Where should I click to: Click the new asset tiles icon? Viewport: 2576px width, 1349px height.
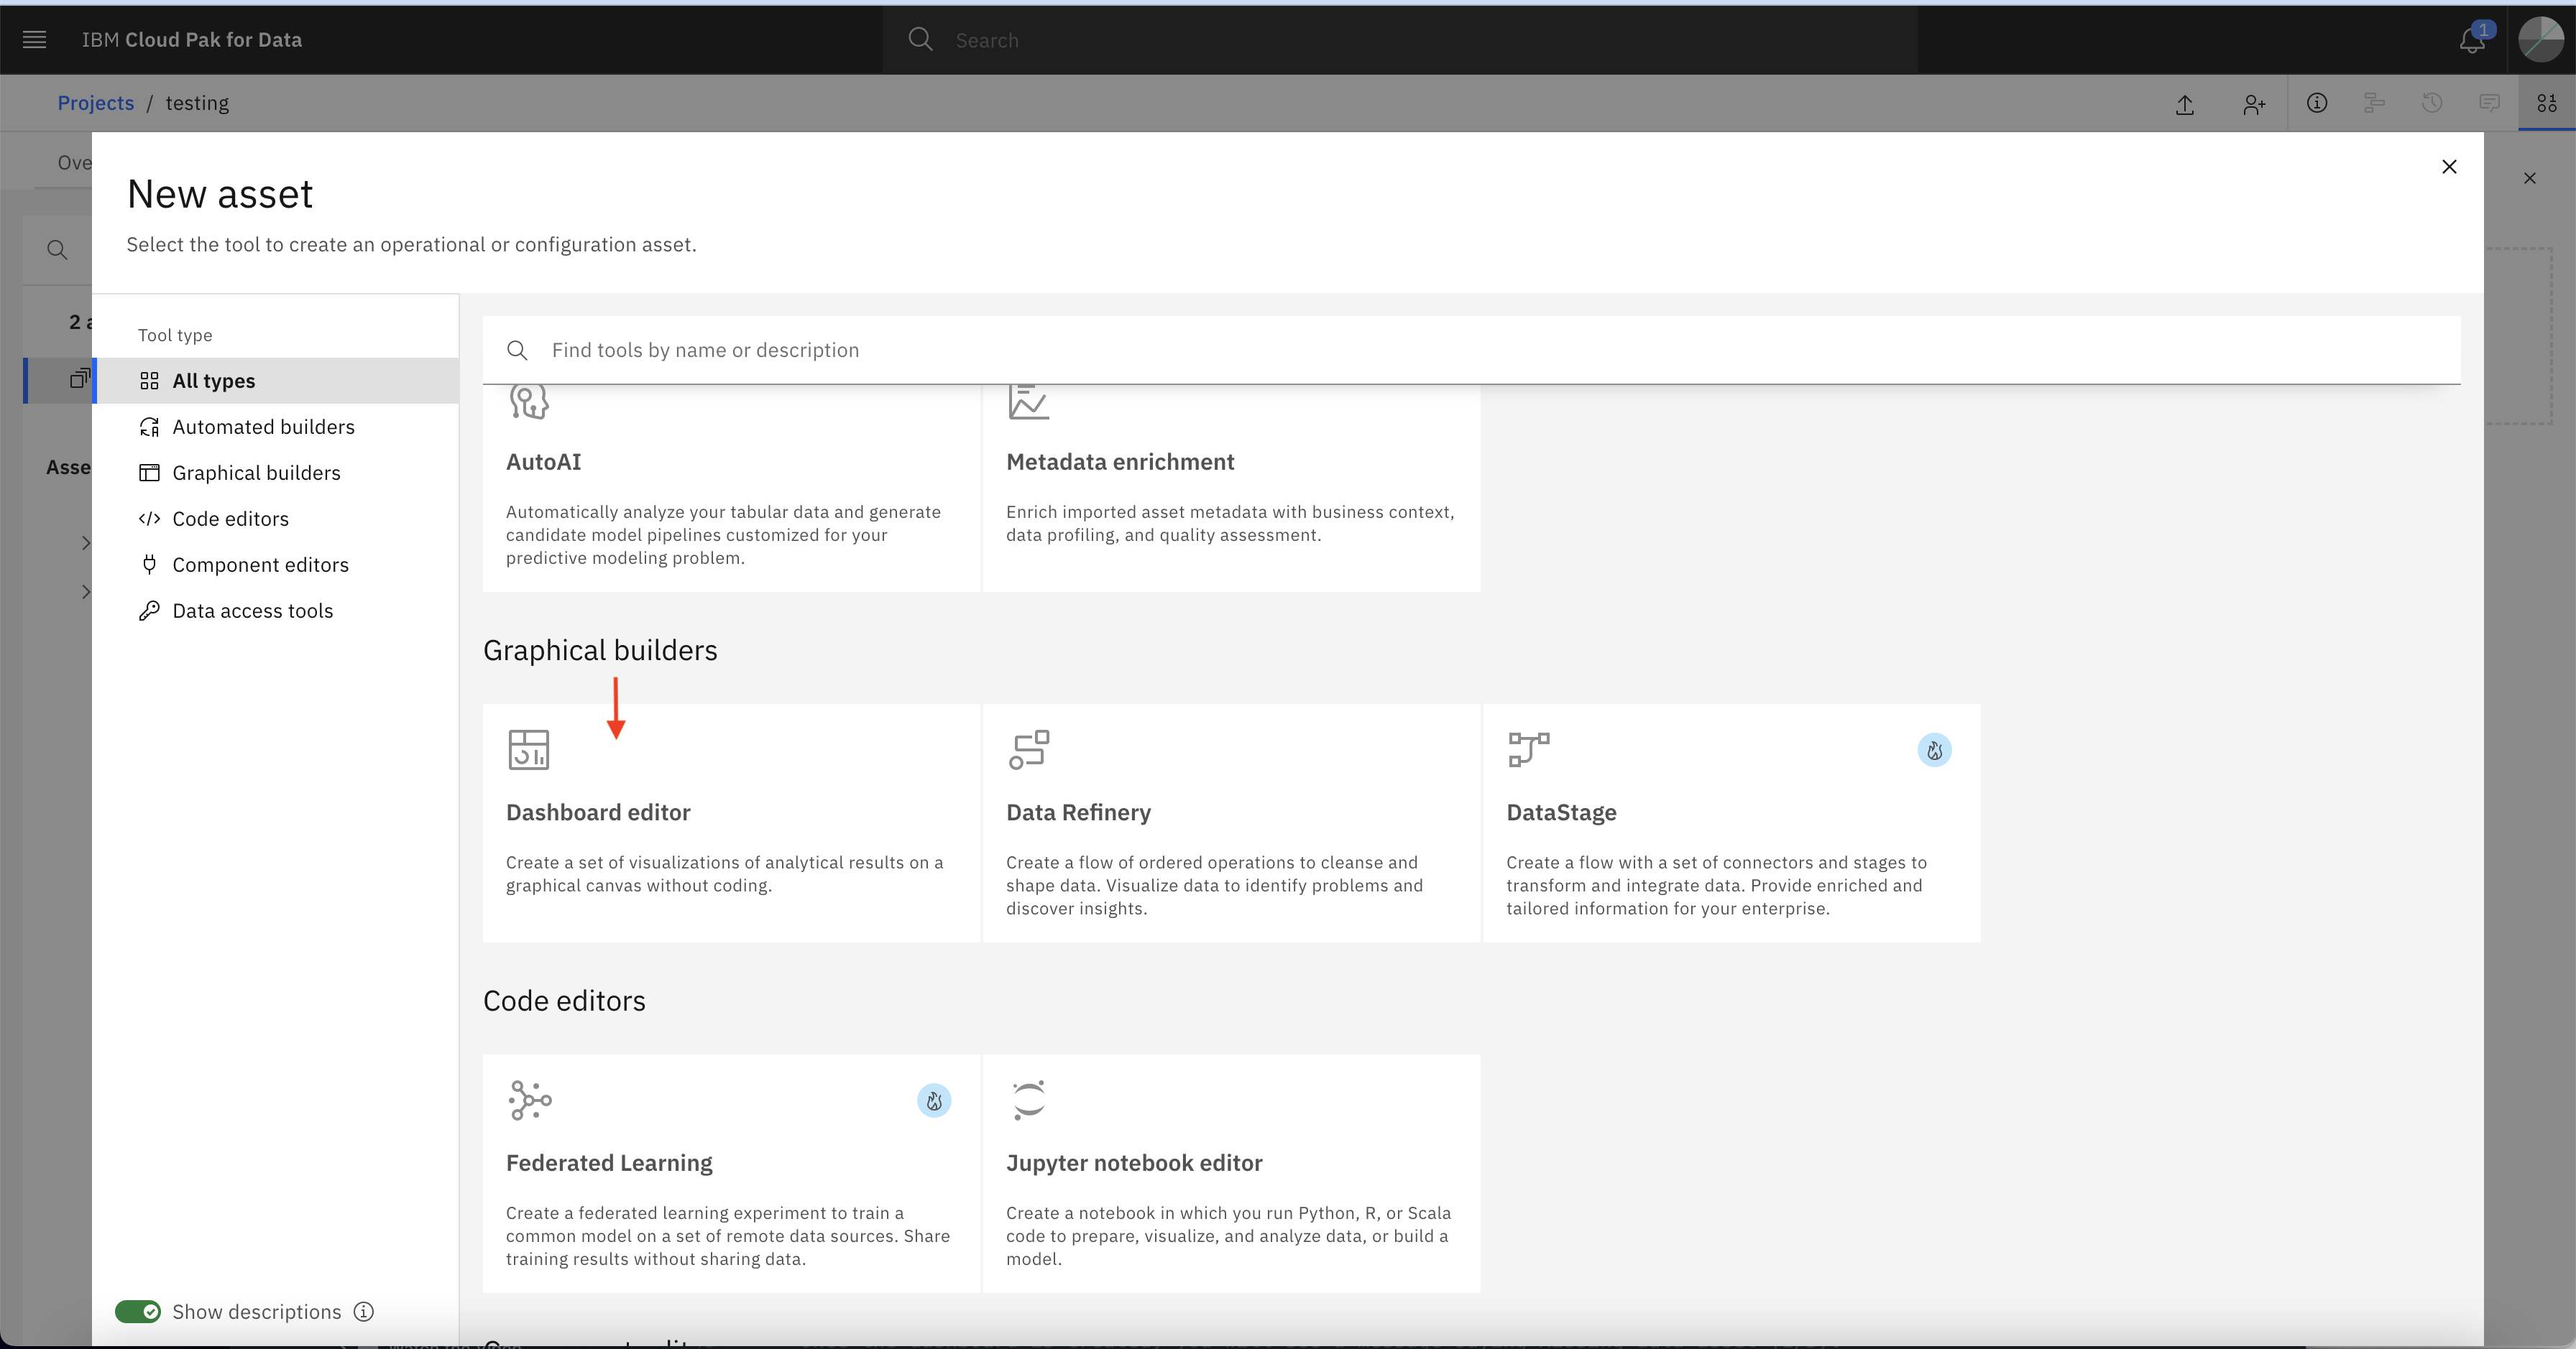coord(2547,103)
